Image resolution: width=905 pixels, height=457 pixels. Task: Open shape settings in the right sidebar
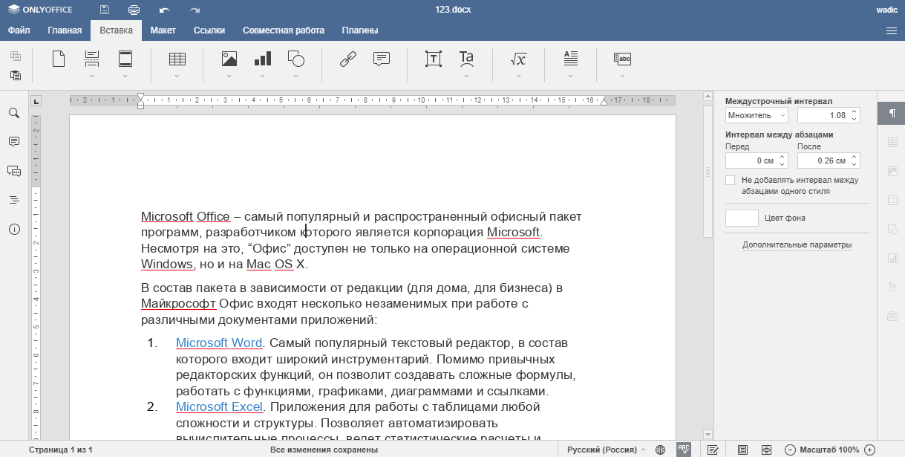click(891, 228)
